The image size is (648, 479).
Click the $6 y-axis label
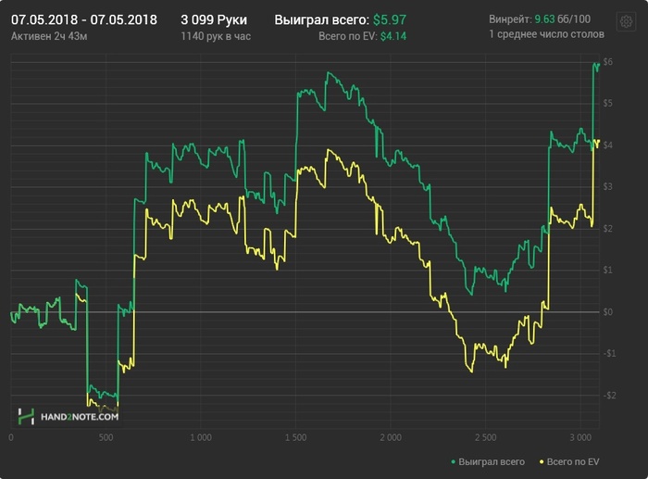(x=607, y=62)
